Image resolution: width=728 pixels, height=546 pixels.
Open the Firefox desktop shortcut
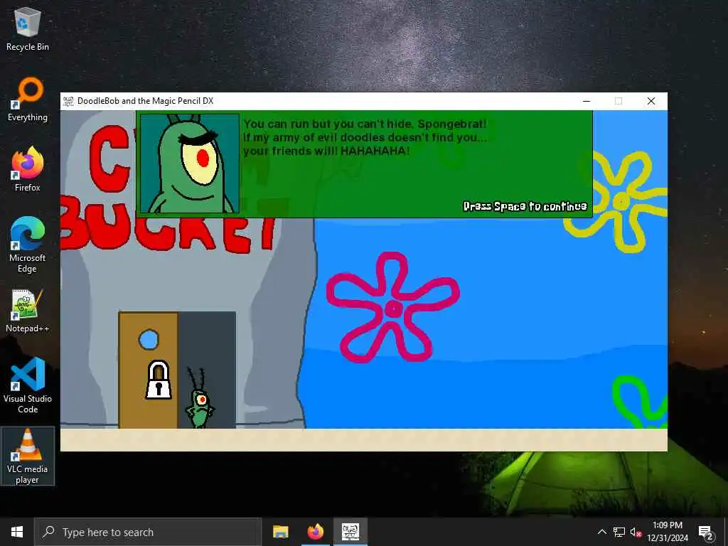(x=28, y=169)
